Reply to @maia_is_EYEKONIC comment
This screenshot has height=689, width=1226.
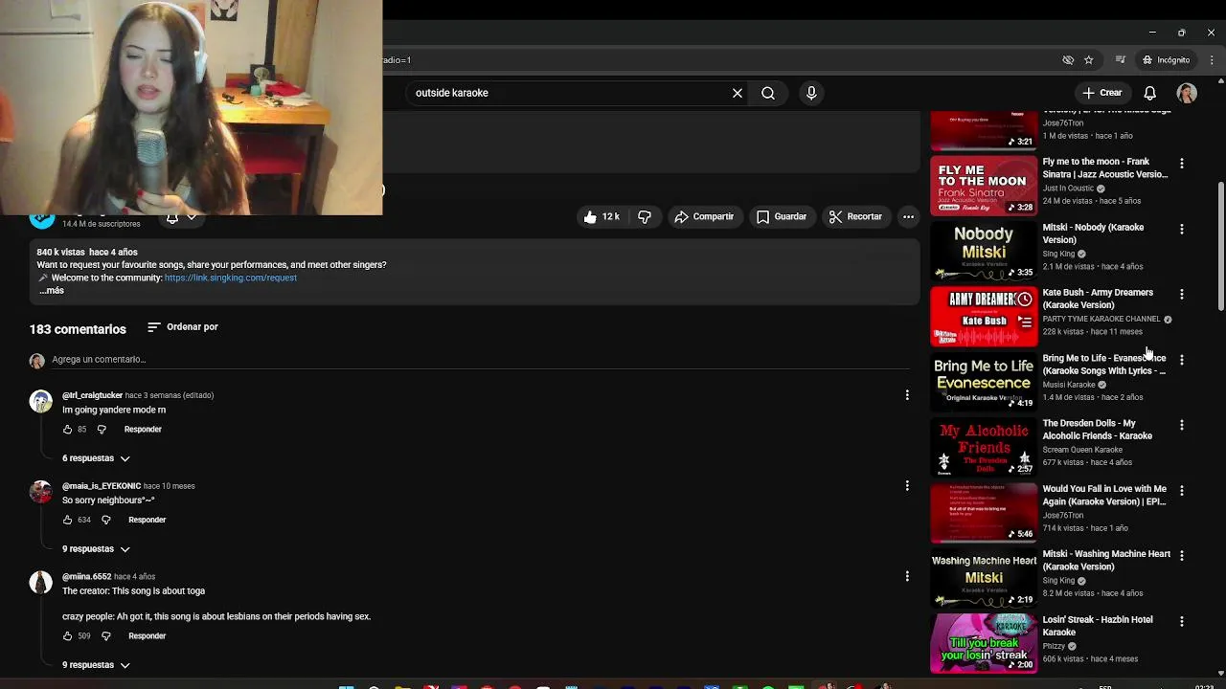click(148, 520)
